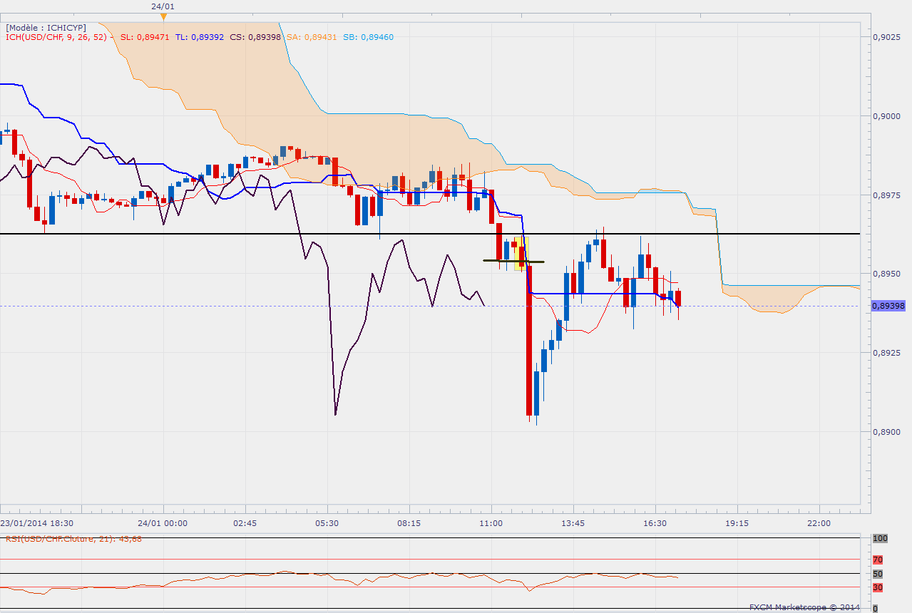Click the 05:30 time axis label
Image resolution: width=912 pixels, height=613 pixels.
(x=327, y=523)
